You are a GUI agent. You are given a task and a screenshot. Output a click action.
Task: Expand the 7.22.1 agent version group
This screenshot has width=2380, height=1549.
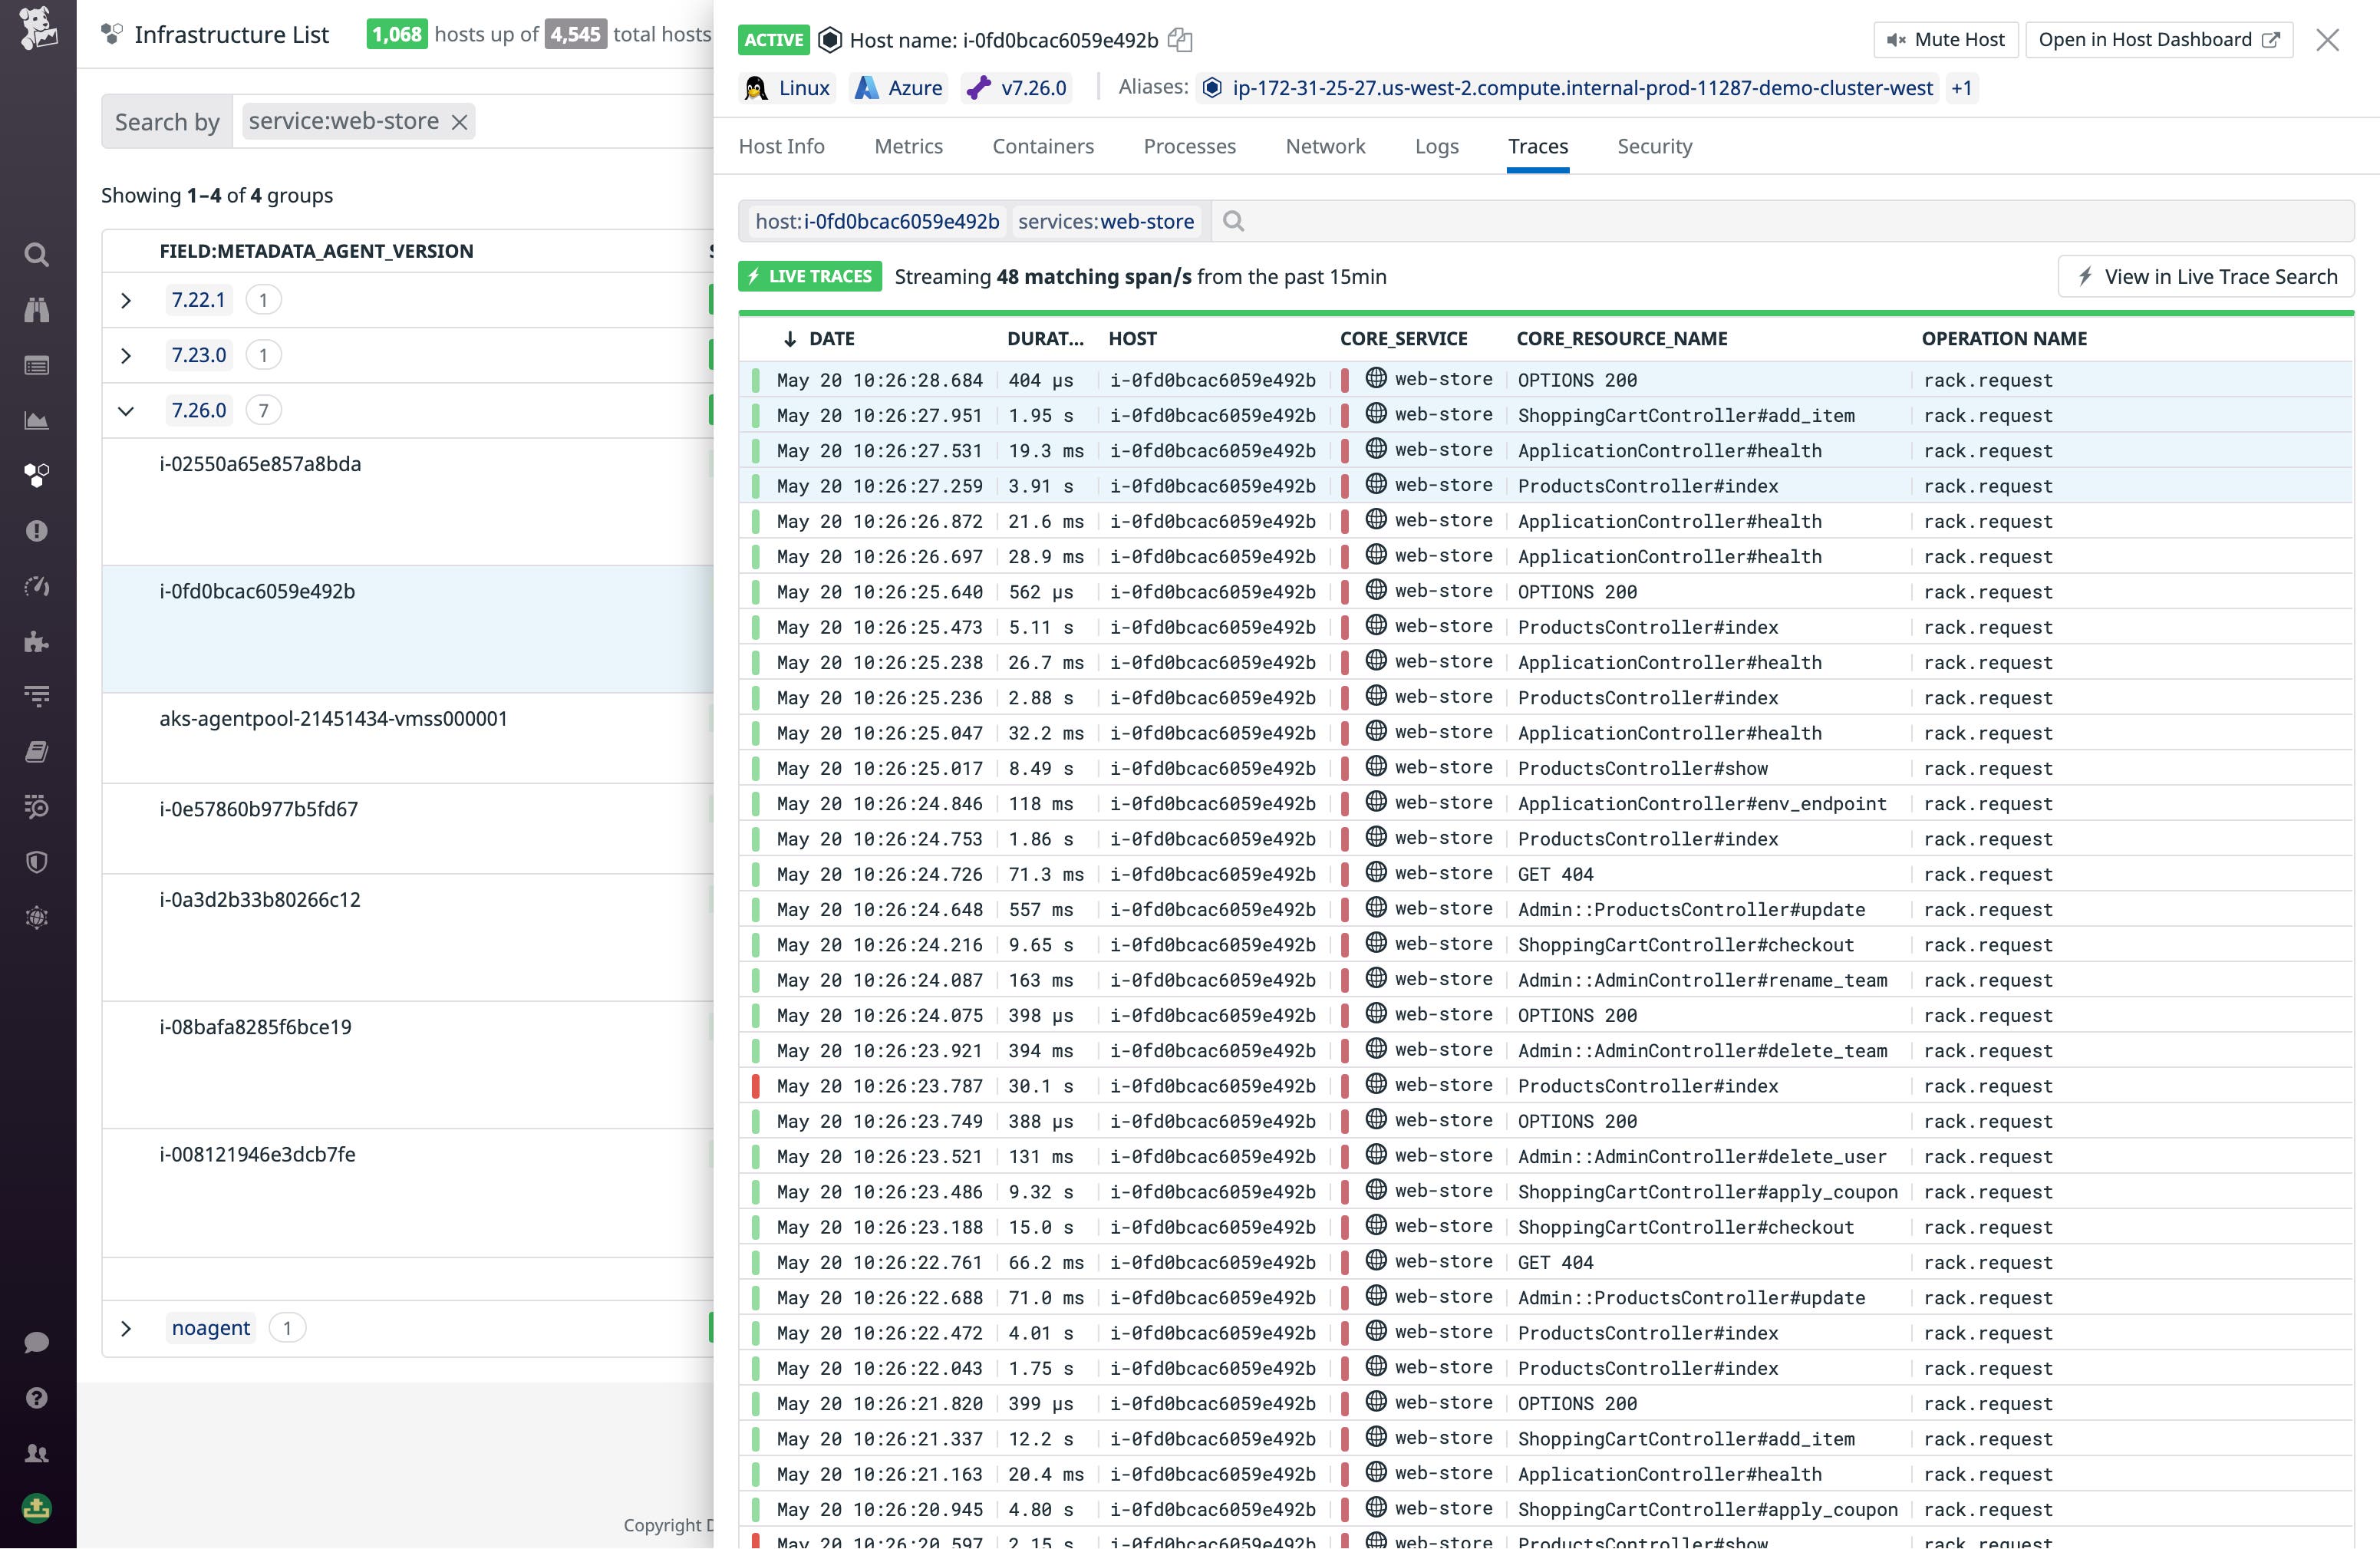(127, 299)
